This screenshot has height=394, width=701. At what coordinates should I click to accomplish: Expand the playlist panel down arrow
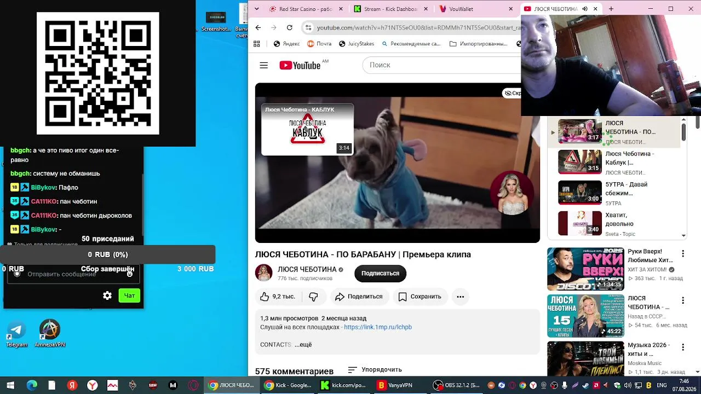[x=683, y=235]
